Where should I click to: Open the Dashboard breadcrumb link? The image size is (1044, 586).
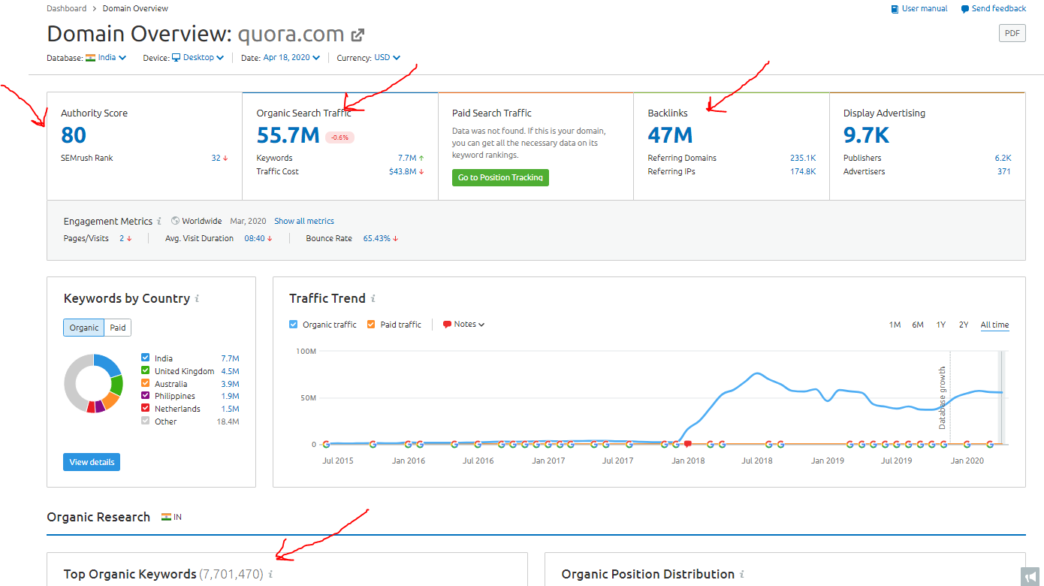click(x=65, y=8)
